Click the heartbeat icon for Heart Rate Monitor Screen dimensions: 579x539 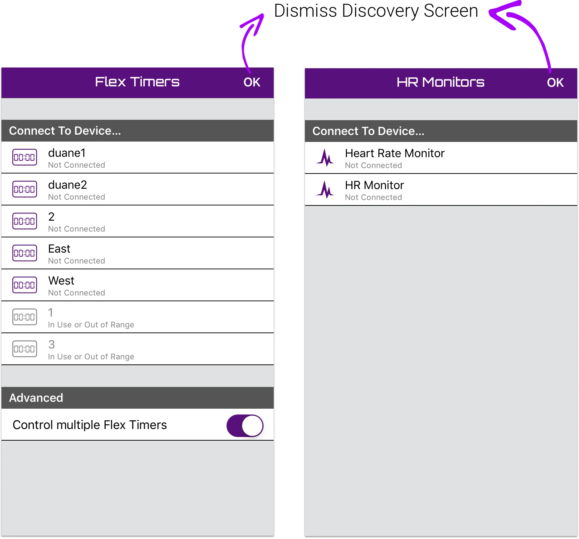[325, 158]
